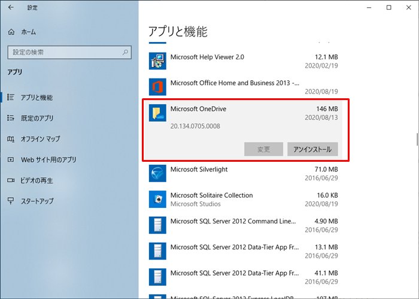Image resolution: width=419 pixels, height=299 pixels.
Task: Click the Home house icon
Action: tap(11, 32)
